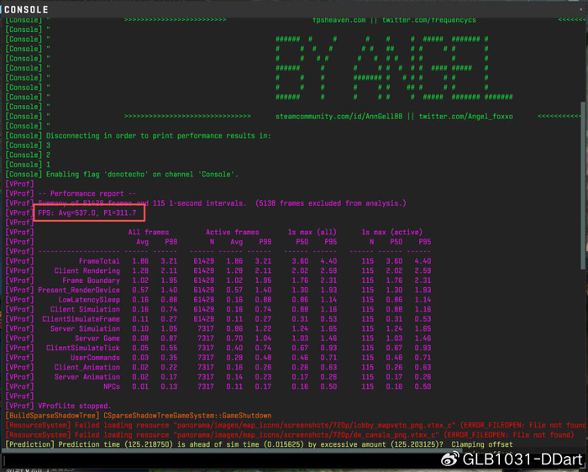Click the Server Animation row label
This screenshot has width=588, height=472.
click(x=87, y=377)
